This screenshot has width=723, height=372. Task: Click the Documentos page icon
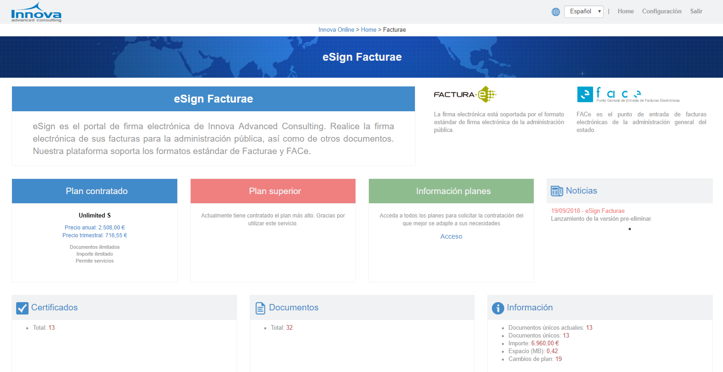260,308
